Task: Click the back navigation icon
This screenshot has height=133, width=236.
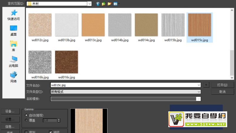Action: tap(98, 4)
